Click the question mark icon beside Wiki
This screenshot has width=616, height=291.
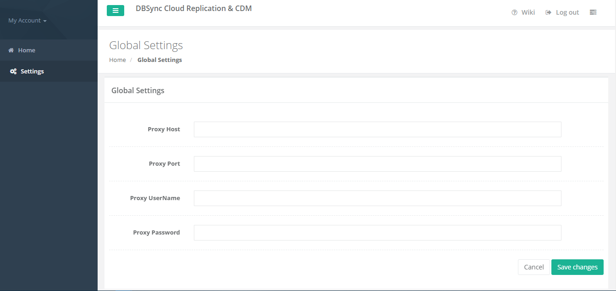514,12
